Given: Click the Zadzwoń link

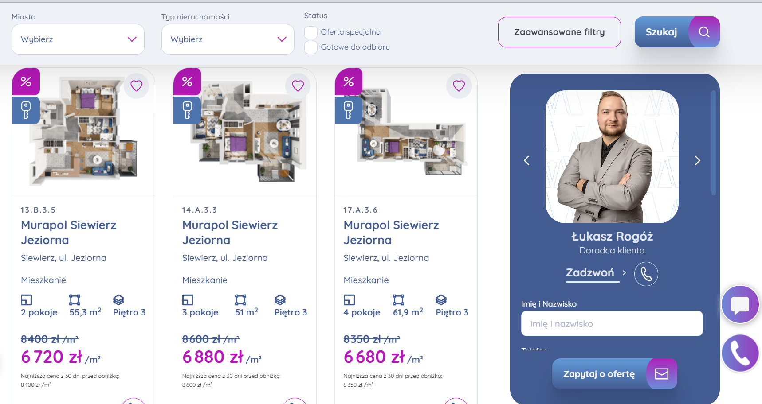Looking at the screenshot, I should 590,273.
